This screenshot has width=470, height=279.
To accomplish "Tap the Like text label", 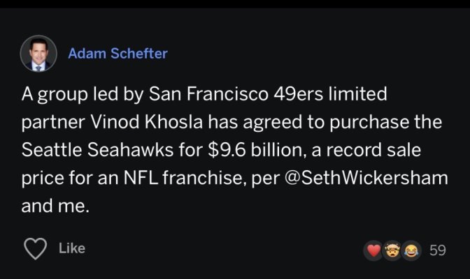I will coord(72,248).
